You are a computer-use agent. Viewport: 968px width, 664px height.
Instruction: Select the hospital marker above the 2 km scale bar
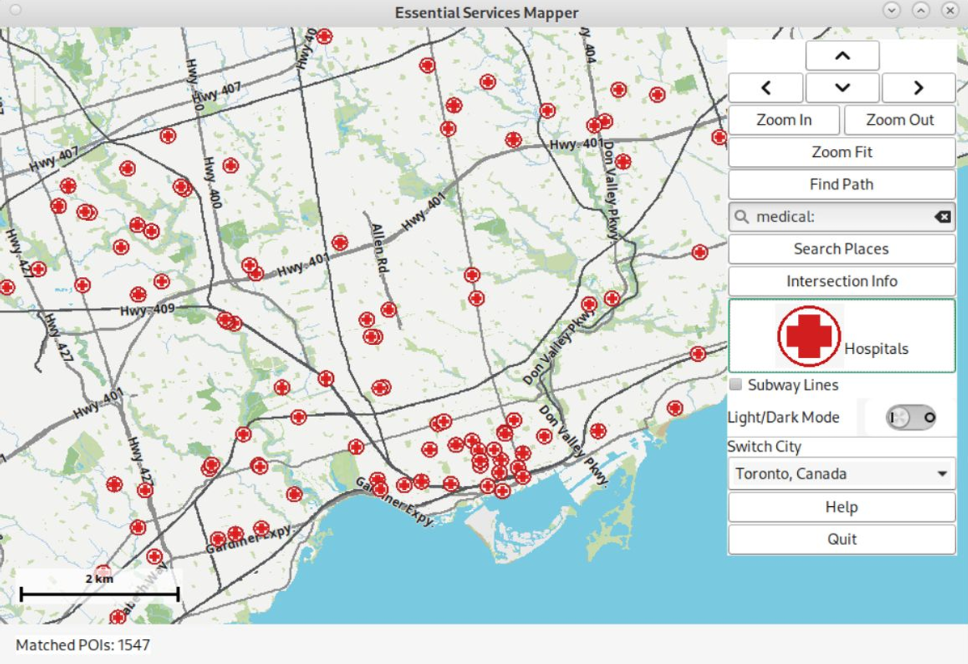[103, 572]
